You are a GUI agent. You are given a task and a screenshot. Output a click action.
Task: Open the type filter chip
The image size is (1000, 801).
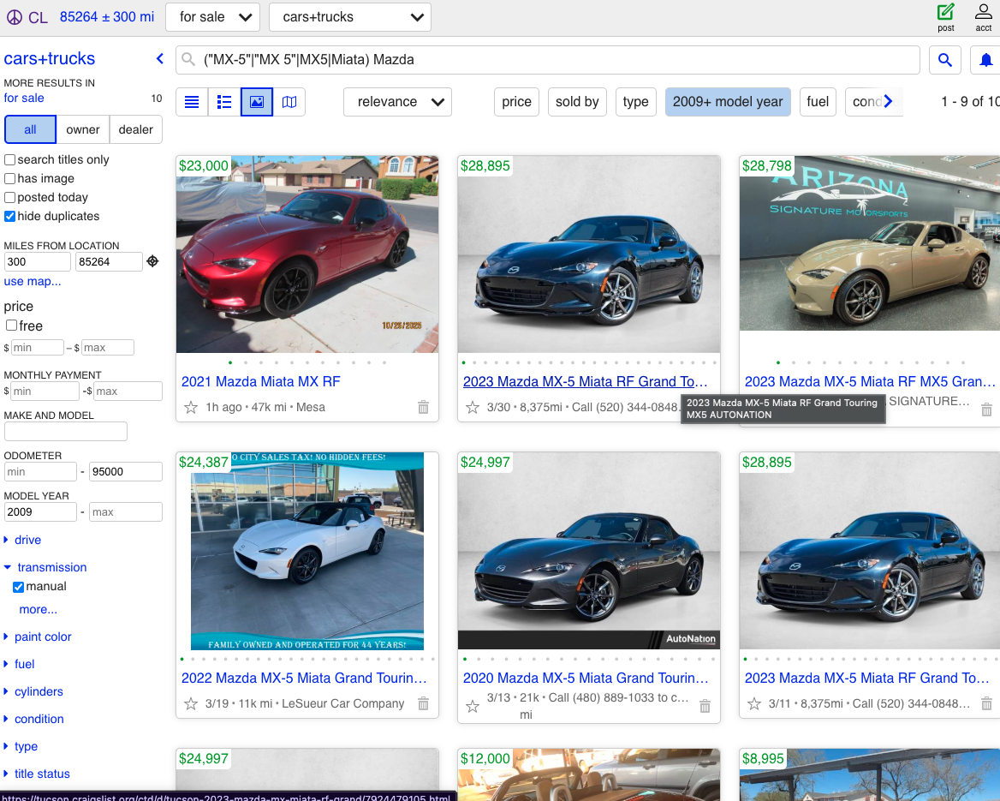(x=636, y=102)
